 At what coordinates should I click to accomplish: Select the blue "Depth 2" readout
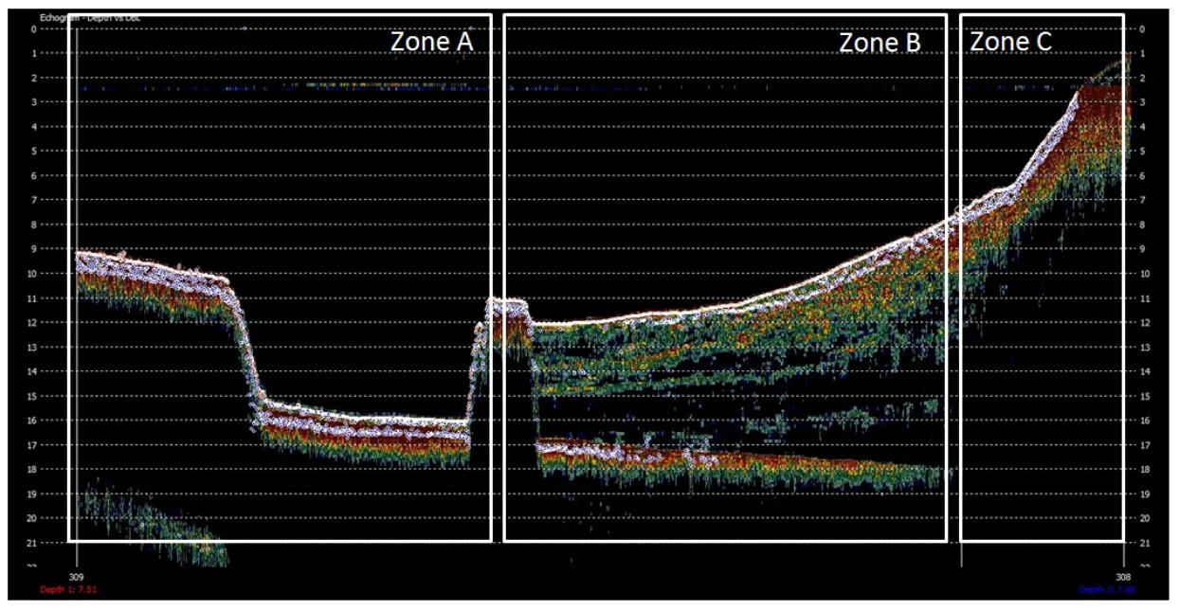pos(1106,589)
